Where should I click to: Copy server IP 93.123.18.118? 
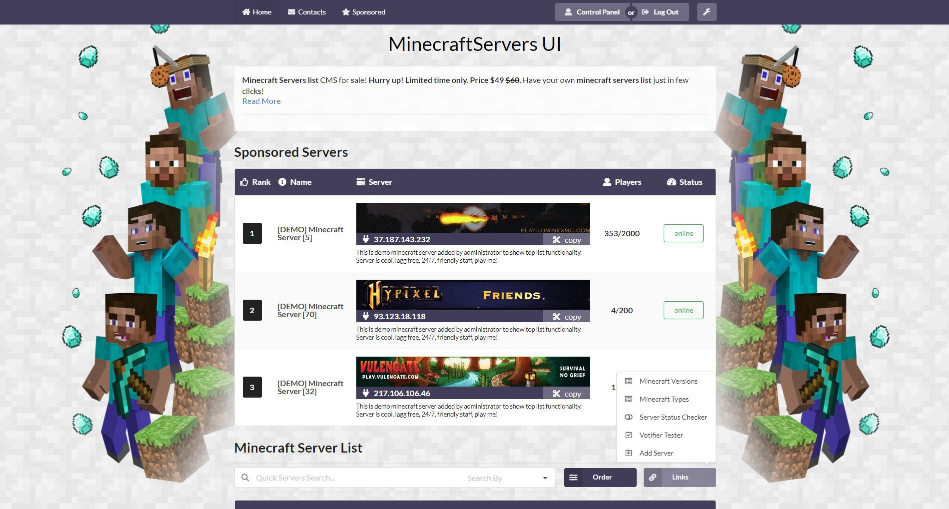tap(567, 317)
